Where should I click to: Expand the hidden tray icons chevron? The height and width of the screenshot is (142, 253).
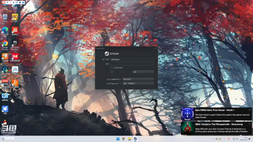coord(214,139)
